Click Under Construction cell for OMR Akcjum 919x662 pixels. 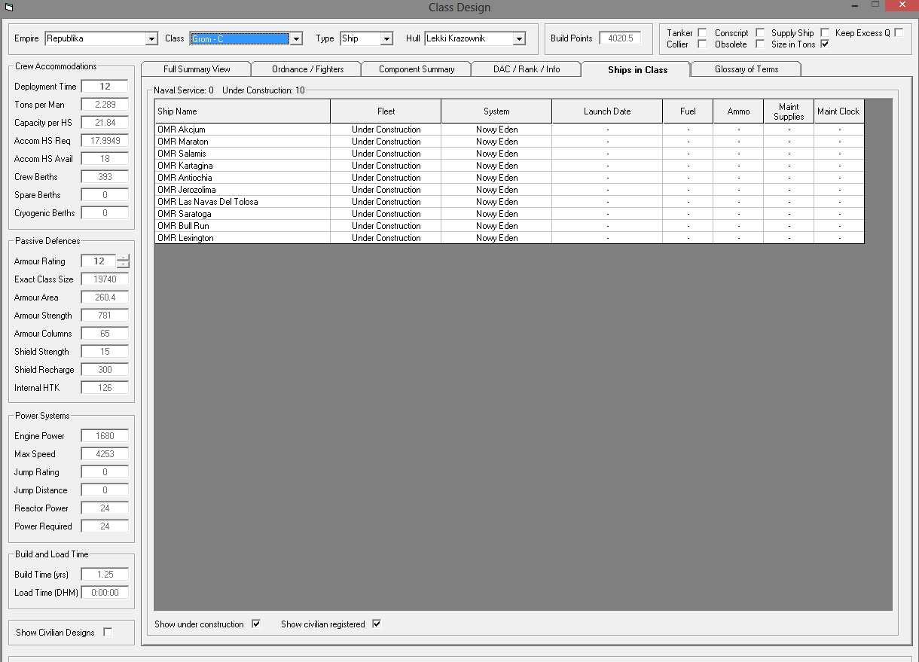pos(386,130)
